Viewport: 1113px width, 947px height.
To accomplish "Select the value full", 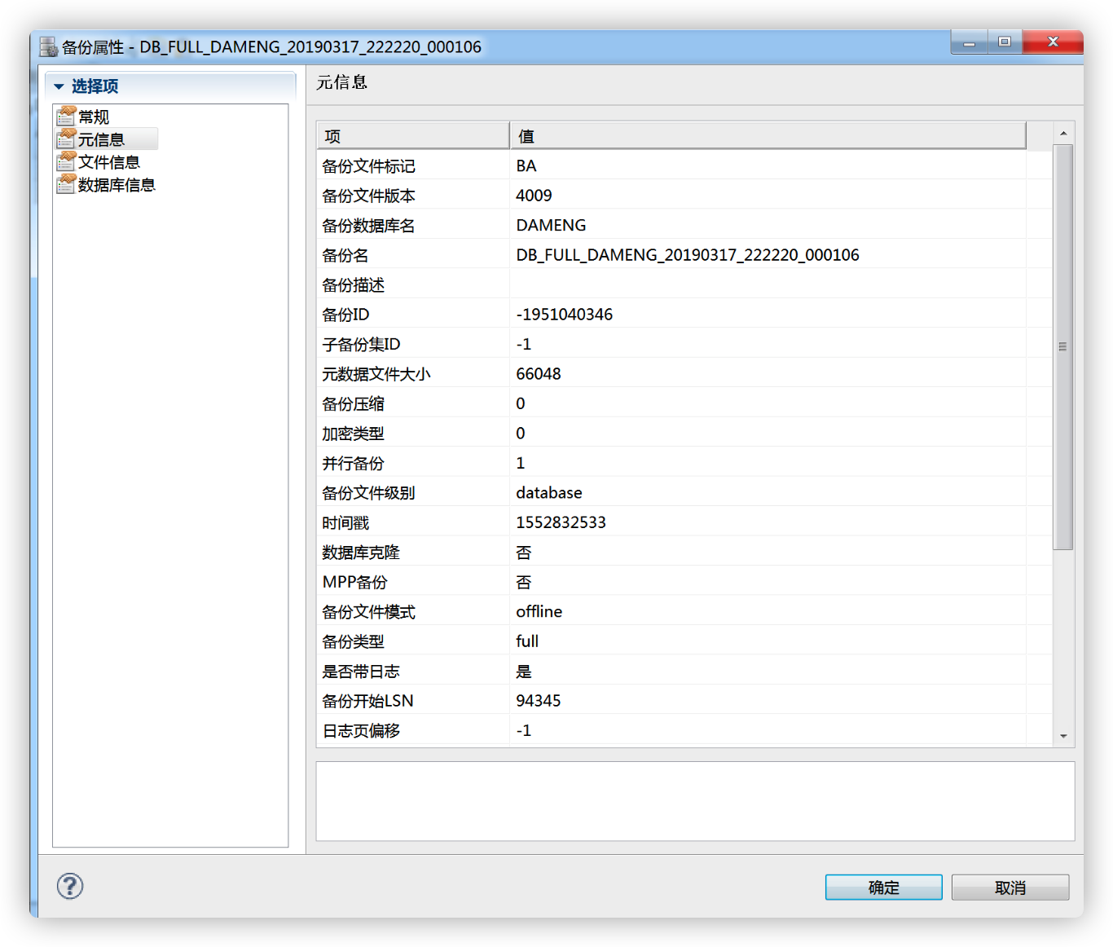I will coord(527,641).
